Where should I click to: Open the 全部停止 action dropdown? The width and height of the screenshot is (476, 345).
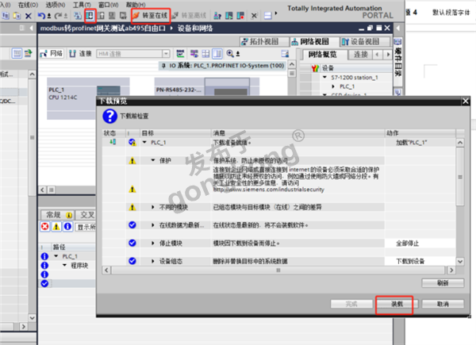420,243
